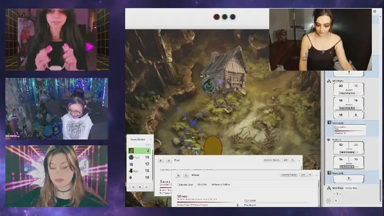Click the settings gear in sidebar top
The image size is (384, 216).
point(375,11)
